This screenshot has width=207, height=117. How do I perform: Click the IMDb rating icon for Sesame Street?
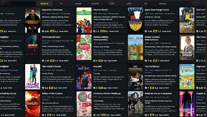(x=102, y=31)
